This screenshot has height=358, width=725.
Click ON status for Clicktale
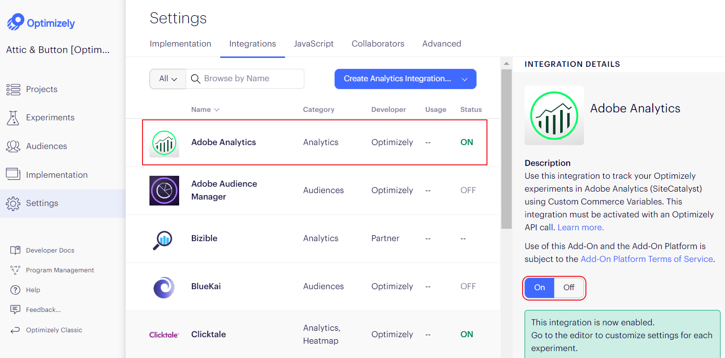(467, 334)
